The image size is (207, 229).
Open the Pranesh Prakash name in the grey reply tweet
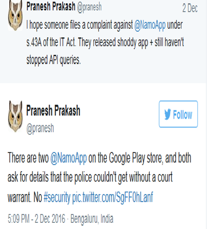[51, 7]
